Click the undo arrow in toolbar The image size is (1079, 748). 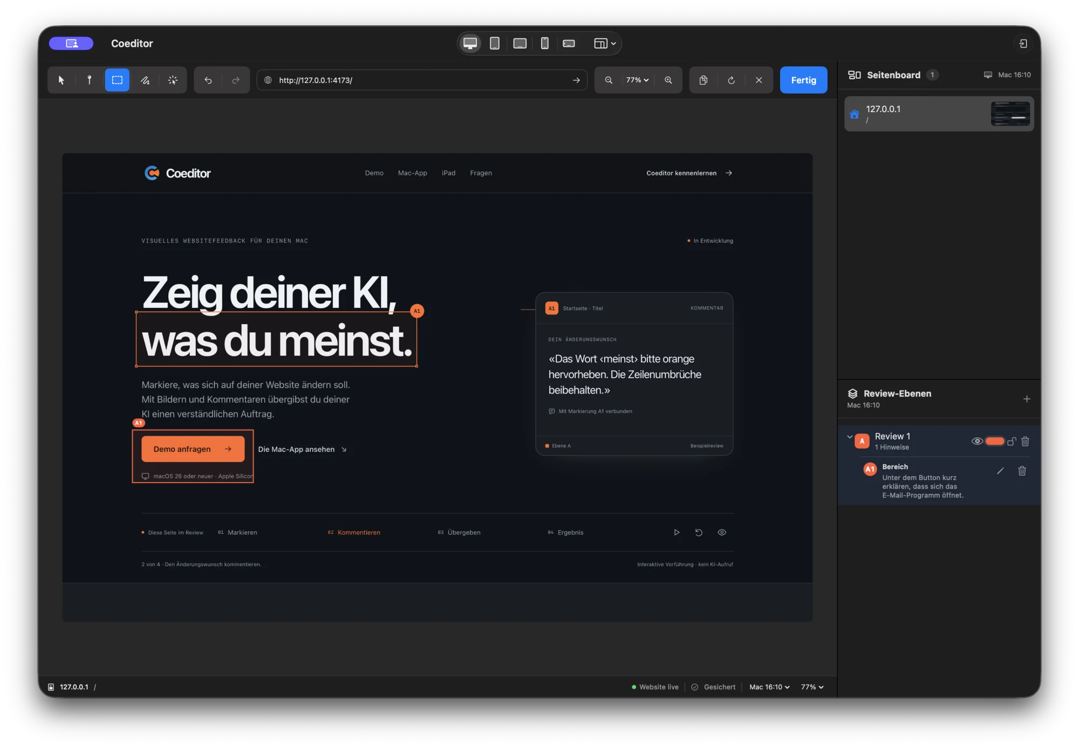(x=208, y=80)
